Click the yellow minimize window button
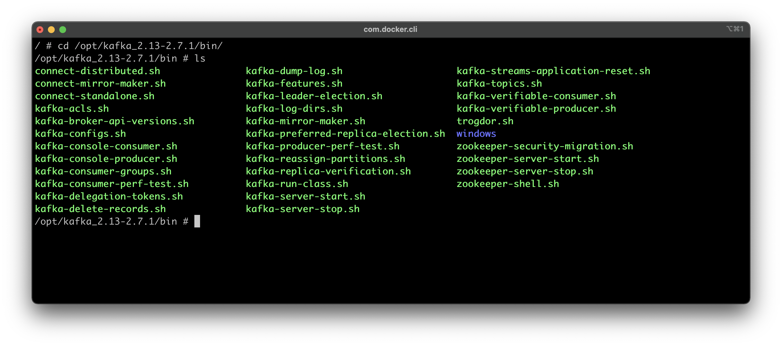This screenshot has height=346, width=782. [x=51, y=29]
